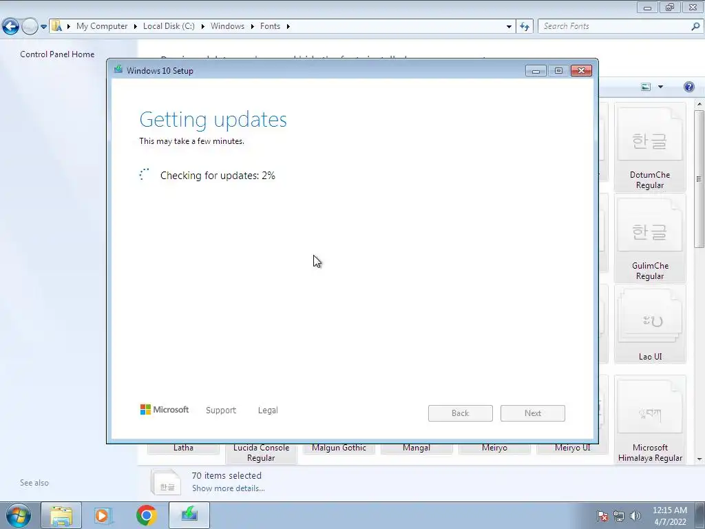Click the Latha font label
Screen dimensions: 705x529
tap(183, 448)
